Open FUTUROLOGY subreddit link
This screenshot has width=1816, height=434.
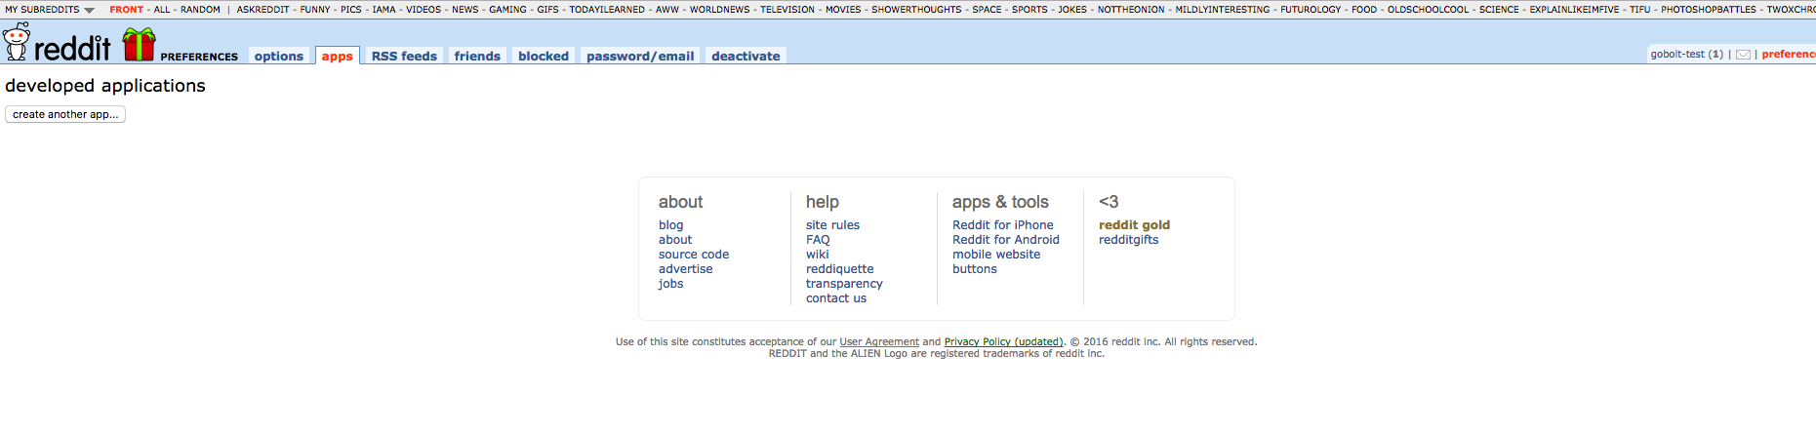1311,10
